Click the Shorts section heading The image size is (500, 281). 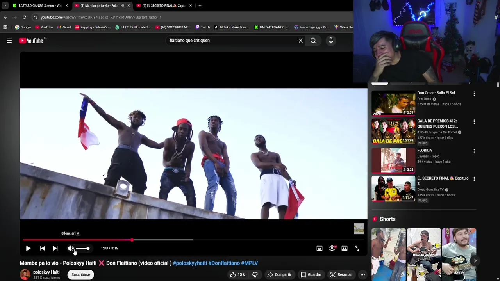pos(387,219)
